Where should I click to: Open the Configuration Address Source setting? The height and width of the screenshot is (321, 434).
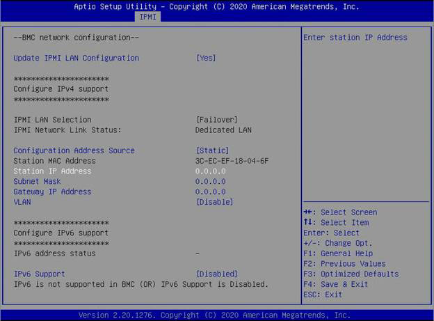coord(74,150)
